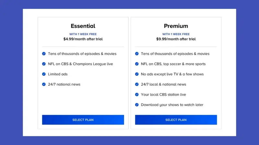Click 'With 1 week free' under Premium
This screenshot has height=145, width=259.
[176, 34]
